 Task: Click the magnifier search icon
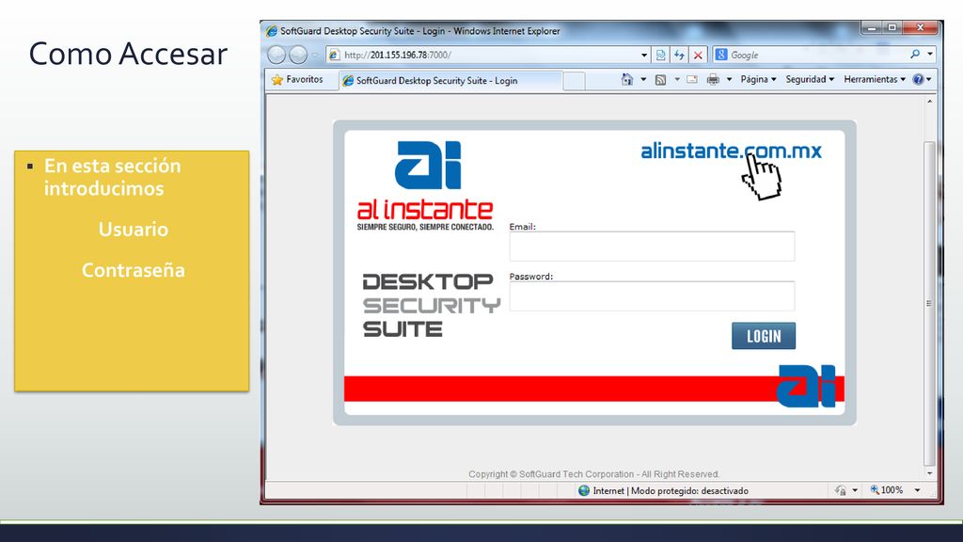[x=915, y=54]
